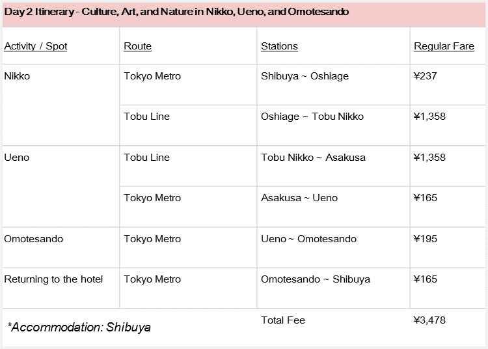Click Asakusa ~ Ueno stations cell
Screen dimensions: 488x349
pyautogui.click(x=299, y=198)
